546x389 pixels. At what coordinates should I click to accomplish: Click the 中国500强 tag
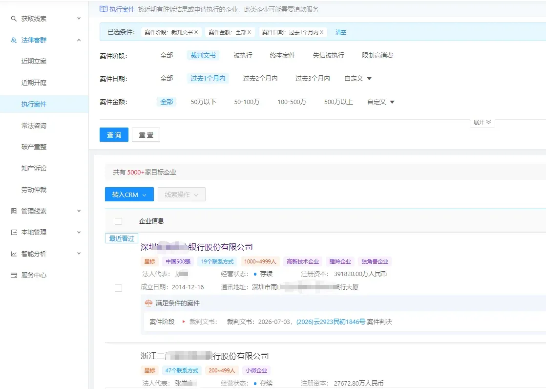pyautogui.click(x=178, y=261)
